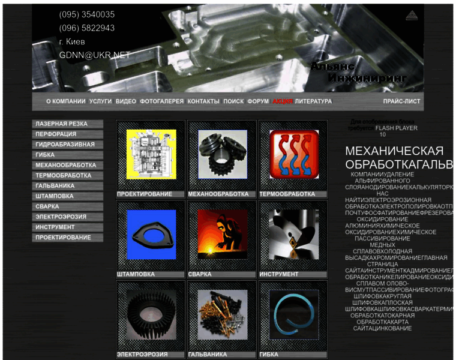Image resolution: width=456 pixels, height=360 pixels.
Task: Click the Проектирование blueprint thumbnail image
Action: [x=151, y=154]
